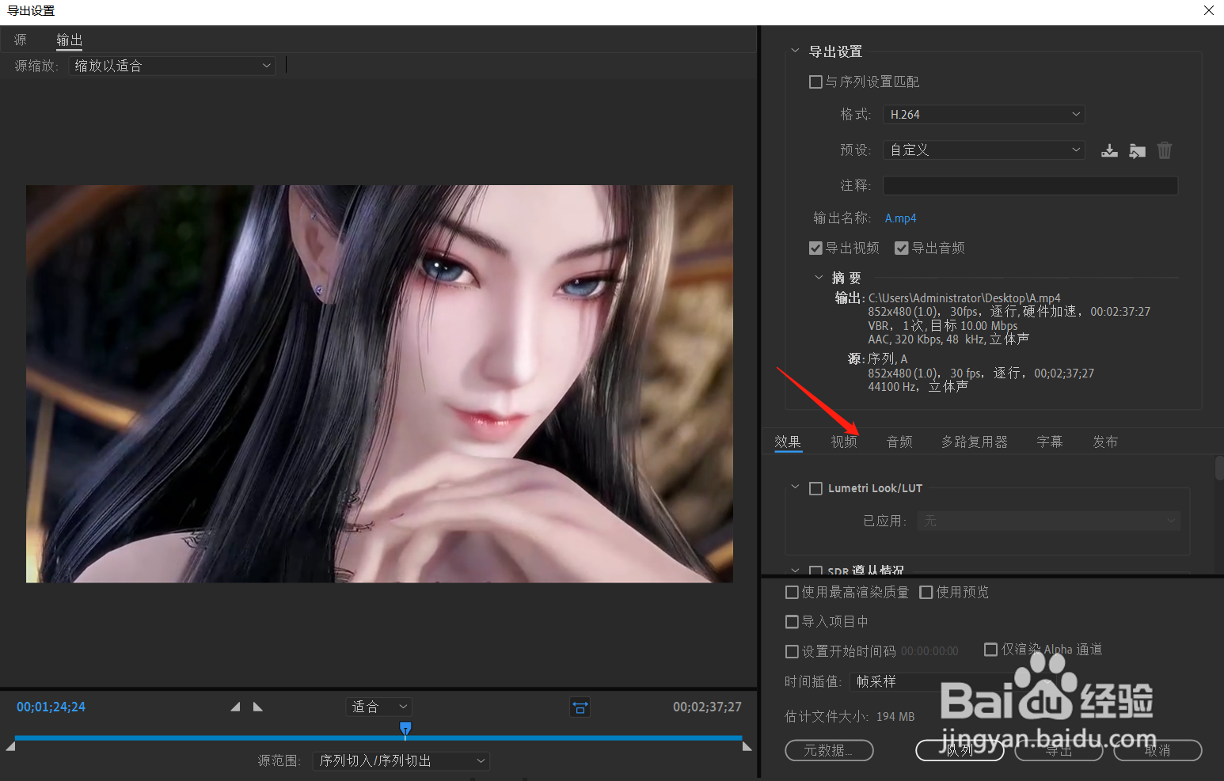Image resolution: width=1224 pixels, height=781 pixels.
Task: Click the set out point marker
Action: click(x=258, y=707)
